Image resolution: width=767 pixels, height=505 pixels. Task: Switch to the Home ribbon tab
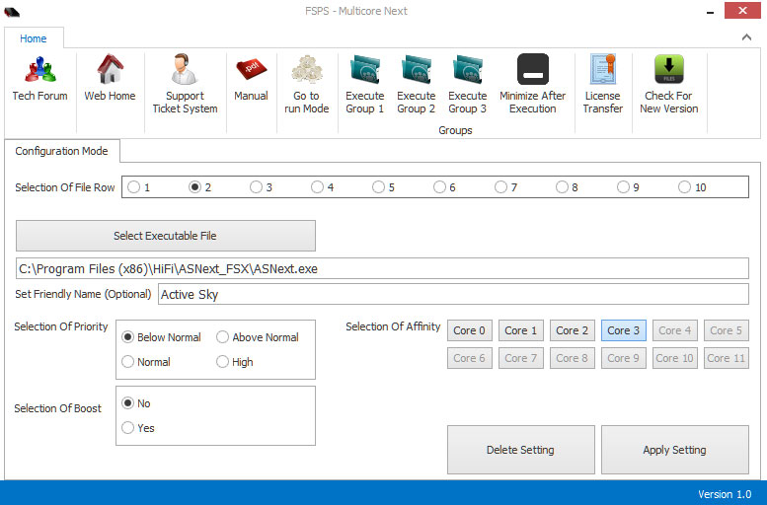pyautogui.click(x=34, y=38)
